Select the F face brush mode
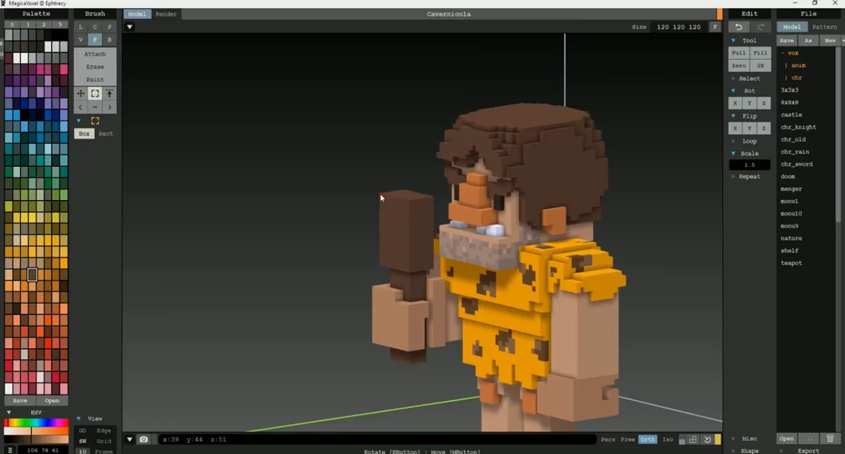The image size is (845, 454). coord(95,40)
